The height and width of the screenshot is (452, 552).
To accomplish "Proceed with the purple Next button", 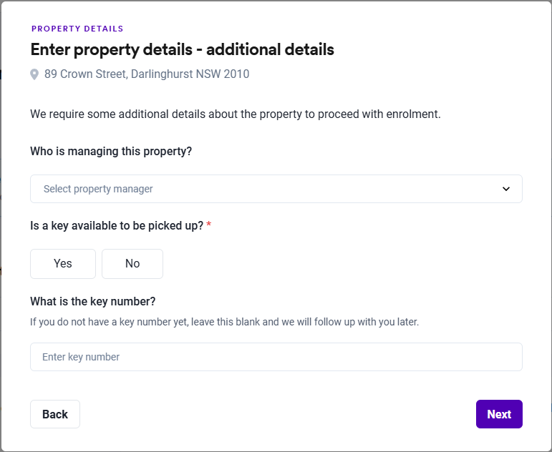I will [x=499, y=414].
